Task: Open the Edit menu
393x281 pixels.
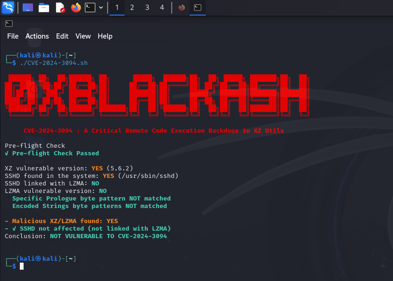Action: pyautogui.click(x=62, y=36)
